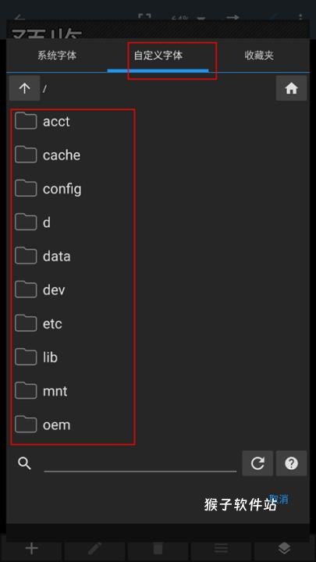
Task: Switch to 系统字体 tab
Action: tap(57, 55)
